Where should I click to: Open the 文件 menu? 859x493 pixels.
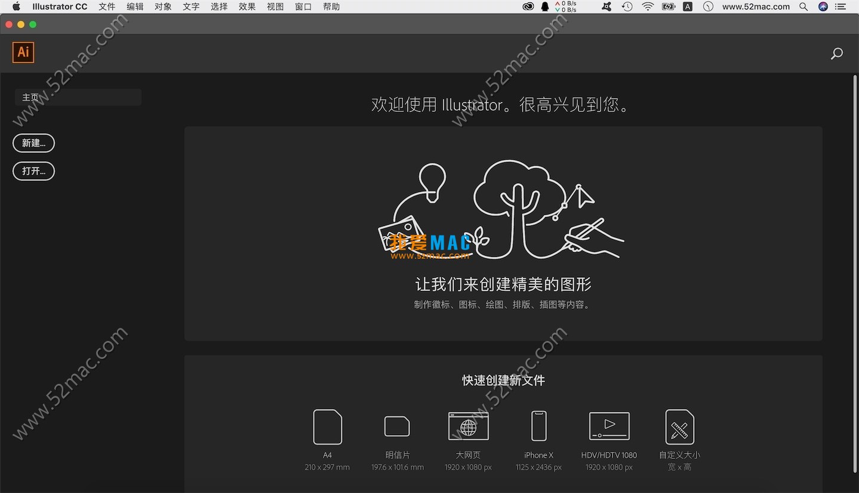click(107, 7)
